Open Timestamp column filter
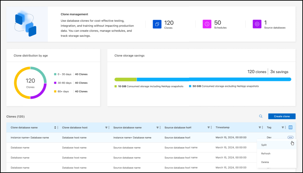303x173 pixels. (x=260, y=127)
